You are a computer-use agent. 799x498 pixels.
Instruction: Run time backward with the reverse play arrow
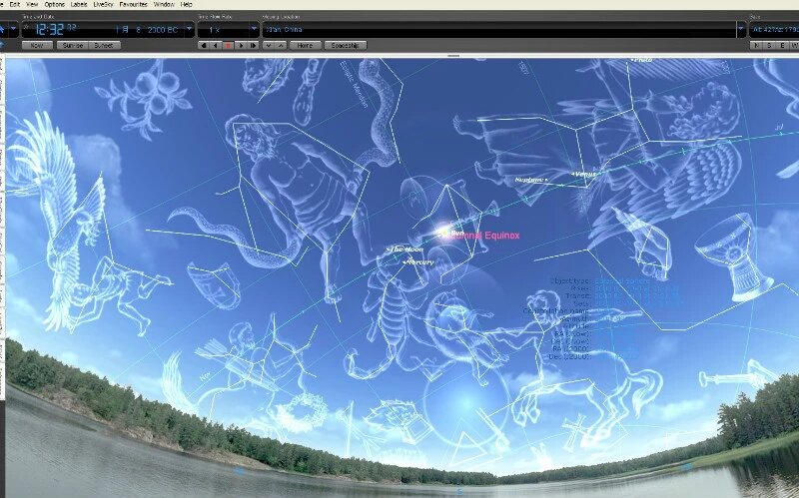216,45
